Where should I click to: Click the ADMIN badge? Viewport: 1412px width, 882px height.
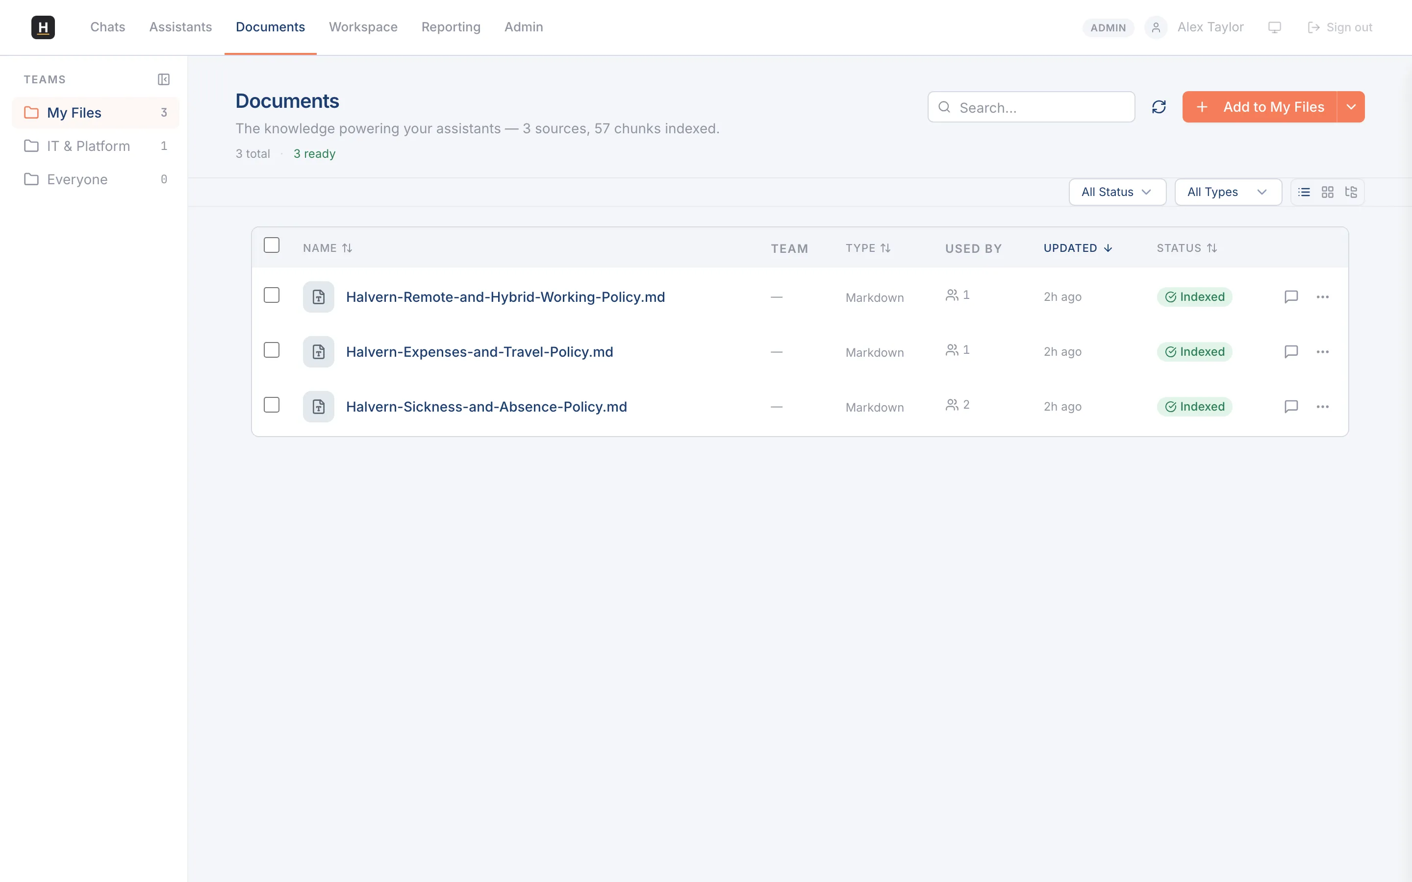(1108, 27)
